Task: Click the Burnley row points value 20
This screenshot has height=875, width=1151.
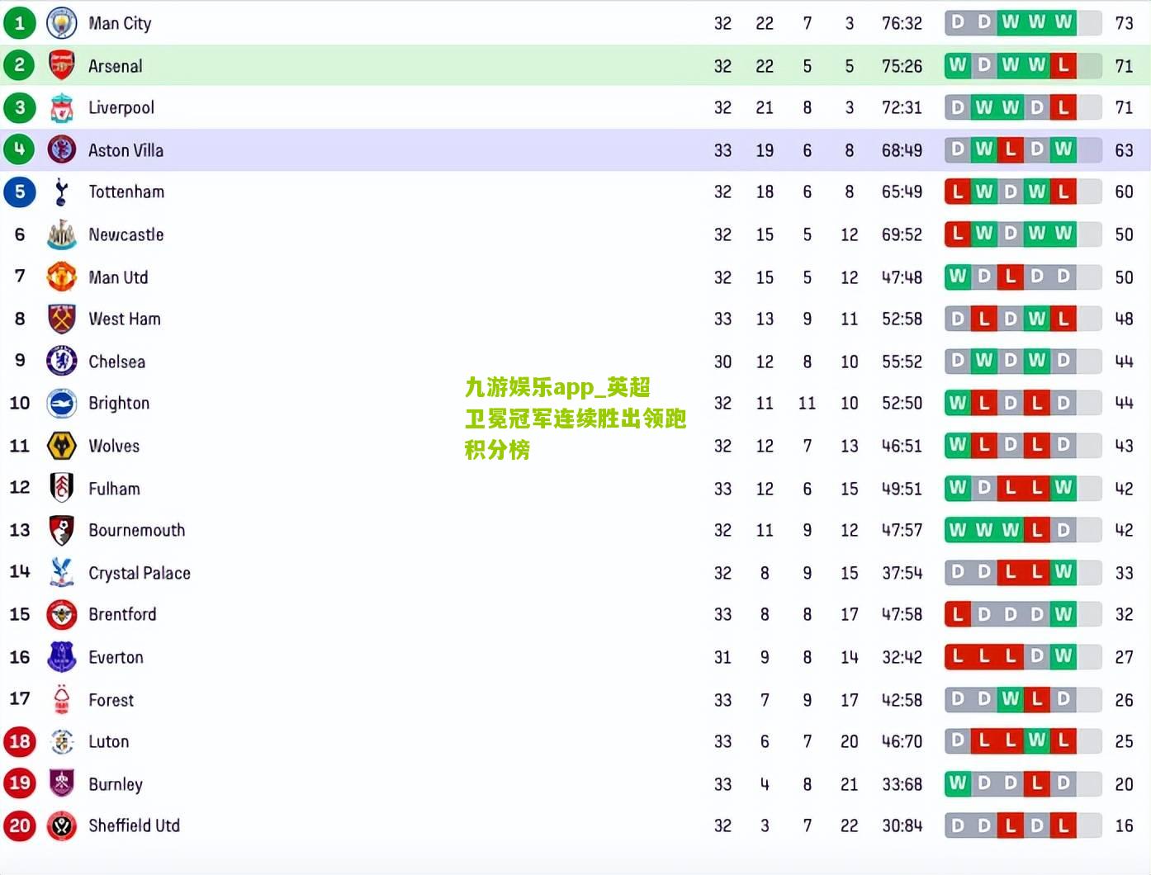Action: pyautogui.click(x=1124, y=783)
